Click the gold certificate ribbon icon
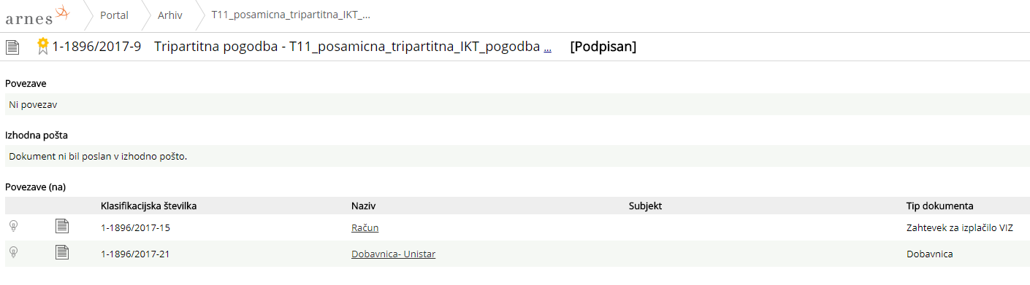Screen dimensions: 1030x285 pos(42,47)
